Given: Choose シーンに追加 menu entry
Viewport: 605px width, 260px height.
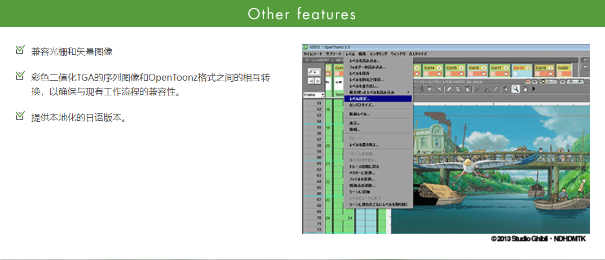Looking at the screenshot, I should [378, 192].
